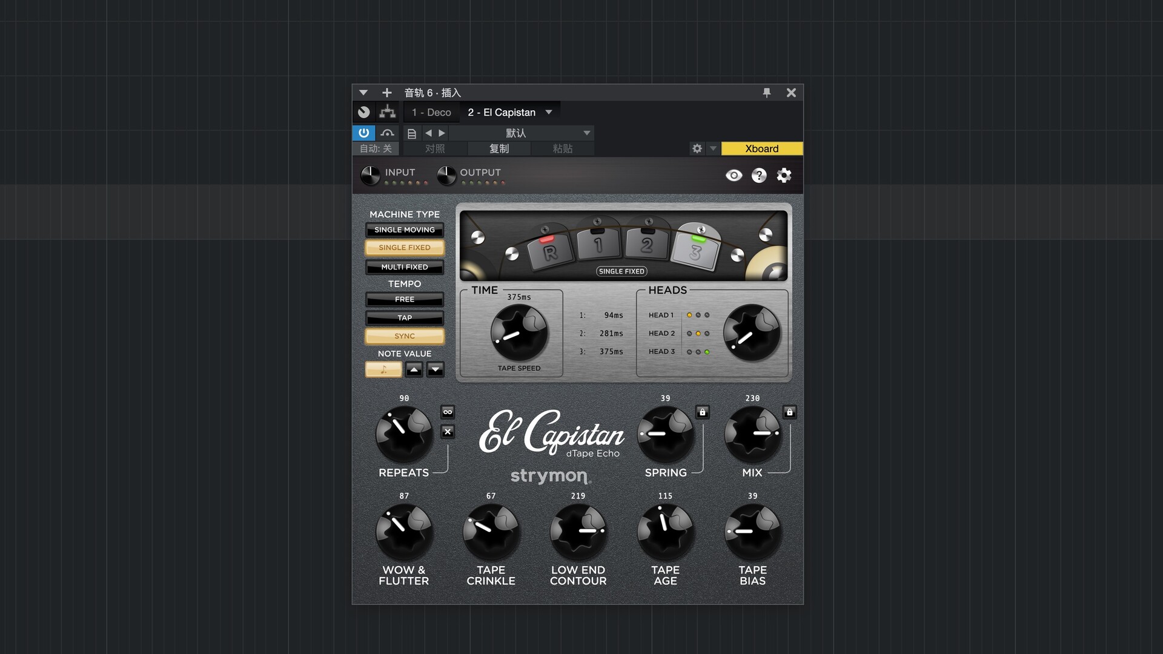
Task: Click the 复制 copy button
Action: point(499,148)
